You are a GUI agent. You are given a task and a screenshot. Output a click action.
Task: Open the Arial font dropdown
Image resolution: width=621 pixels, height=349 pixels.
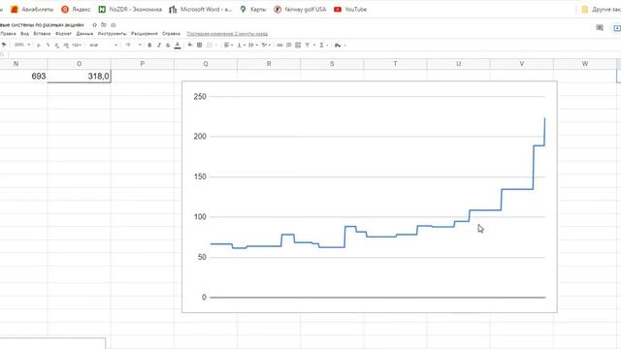coord(103,46)
